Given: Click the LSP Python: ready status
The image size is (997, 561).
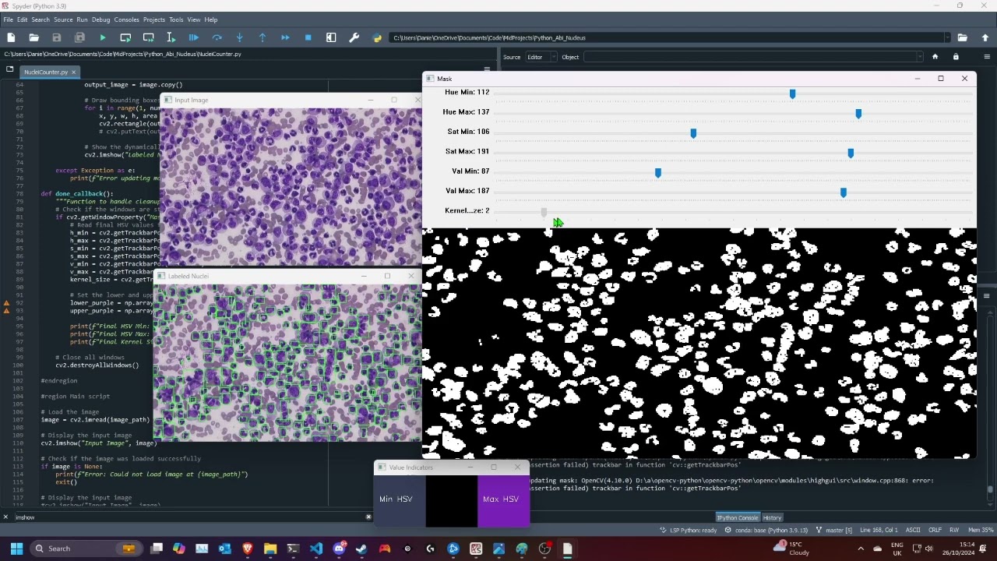Looking at the screenshot, I should pyautogui.click(x=689, y=531).
